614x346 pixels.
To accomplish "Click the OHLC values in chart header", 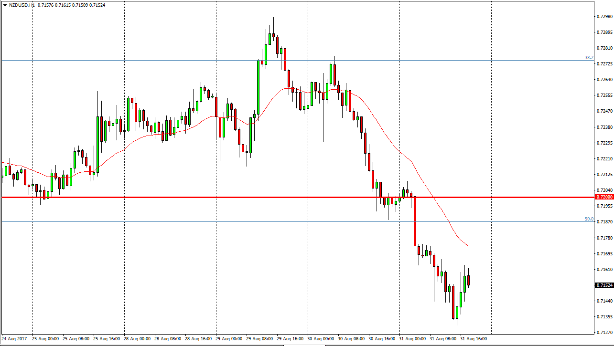I will pyautogui.click(x=71, y=4).
